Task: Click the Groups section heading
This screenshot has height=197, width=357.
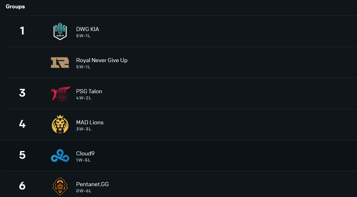Action: [15, 7]
